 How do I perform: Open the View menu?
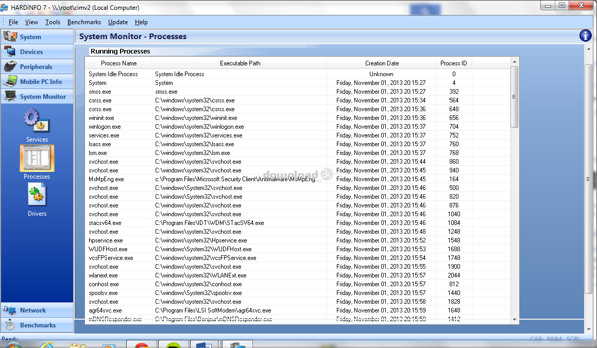point(31,22)
